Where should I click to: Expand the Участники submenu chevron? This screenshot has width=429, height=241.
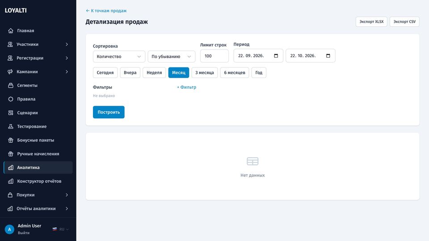tap(67, 44)
